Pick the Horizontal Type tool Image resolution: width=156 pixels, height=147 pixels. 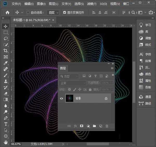pyautogui.click(x=5, y=124)
